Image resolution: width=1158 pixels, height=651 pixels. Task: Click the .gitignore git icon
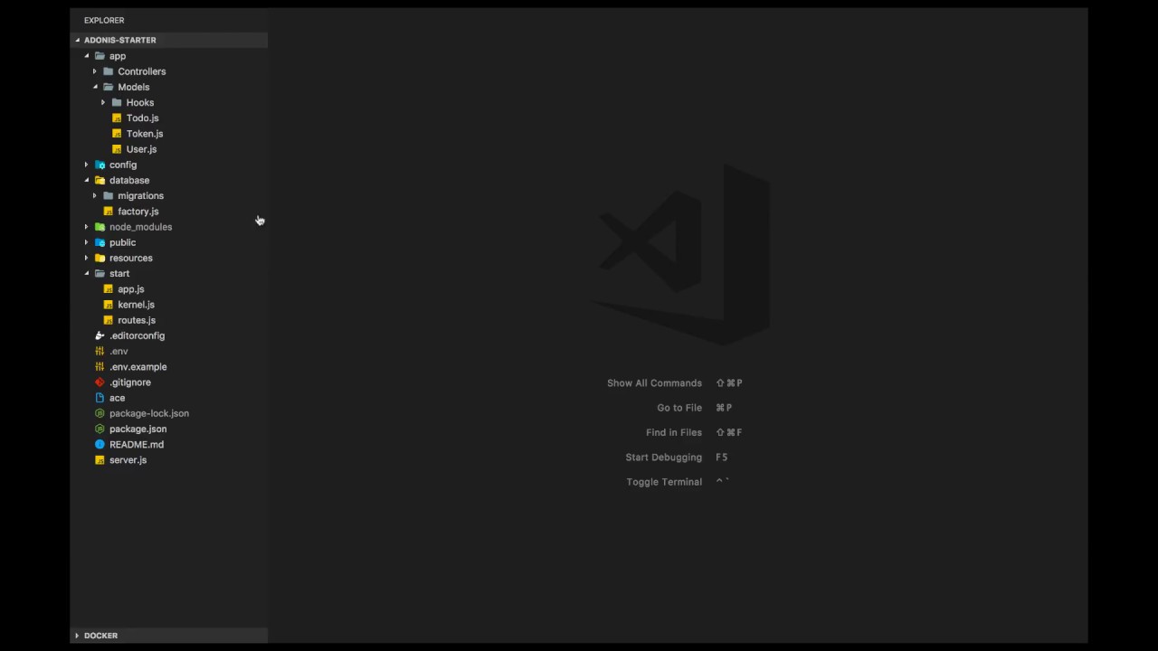100,382
